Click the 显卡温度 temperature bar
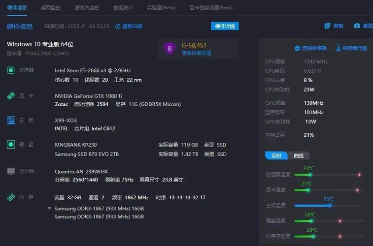The width and height of the screenshot is (373, 246). tap(329, 190)
